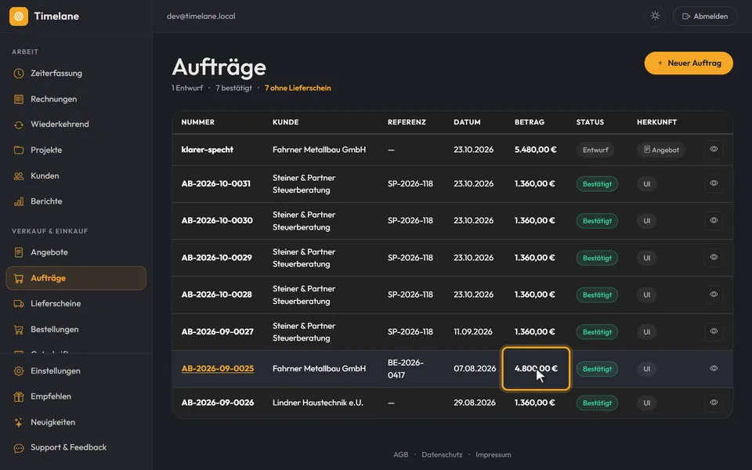The height and width of the screenshot is (470, 752).
Task: View order AB-2026-09-0027 via eye icon
Action: click(714, 331)
